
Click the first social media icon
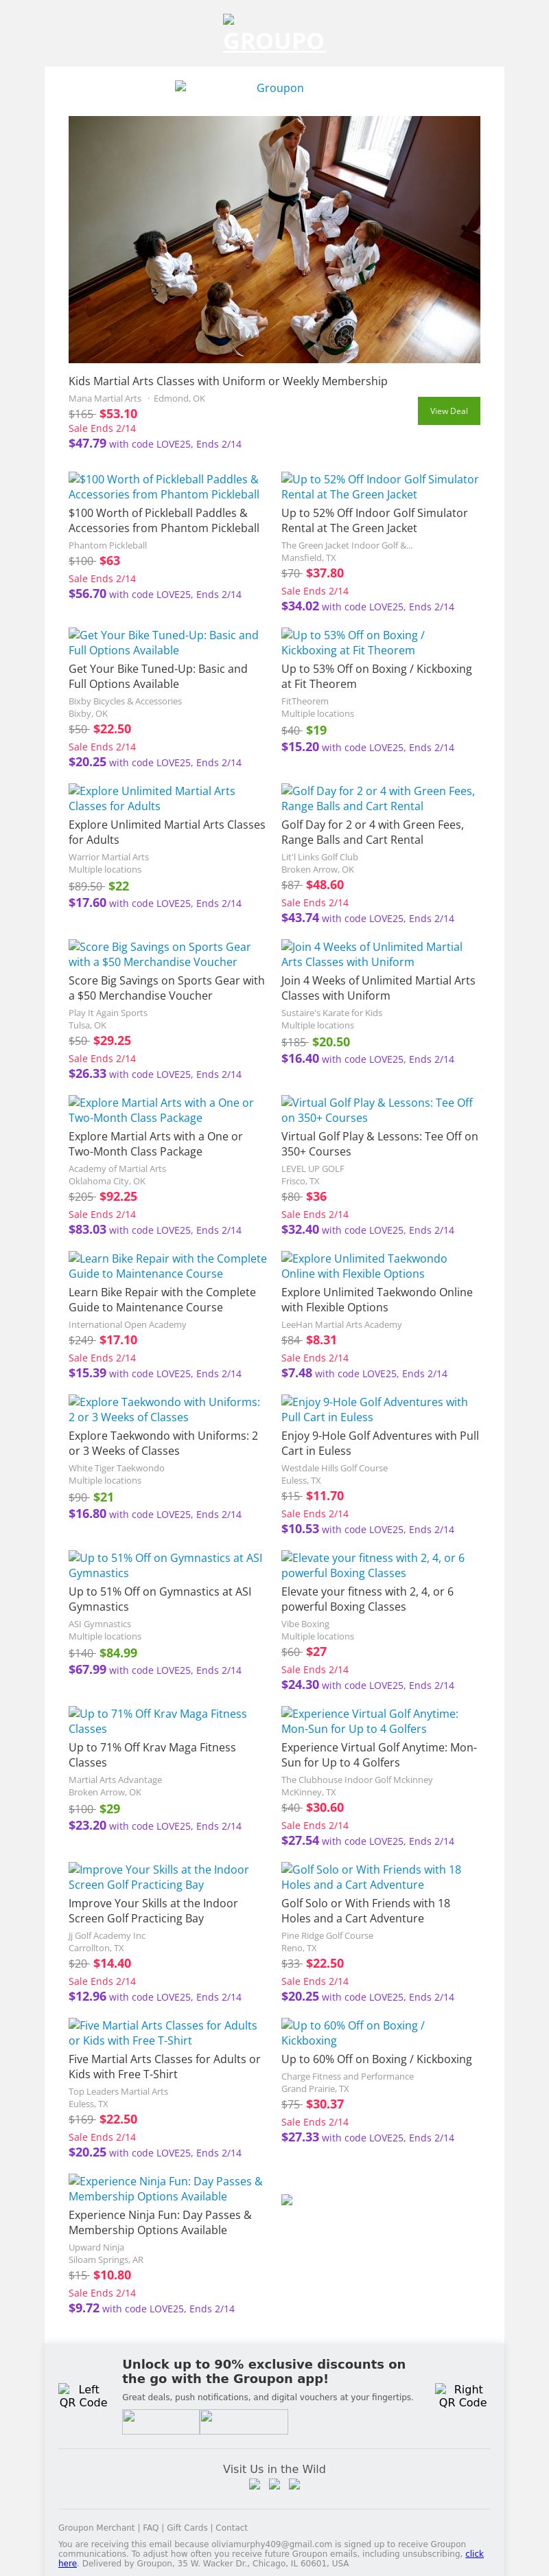coord(255,2484)
